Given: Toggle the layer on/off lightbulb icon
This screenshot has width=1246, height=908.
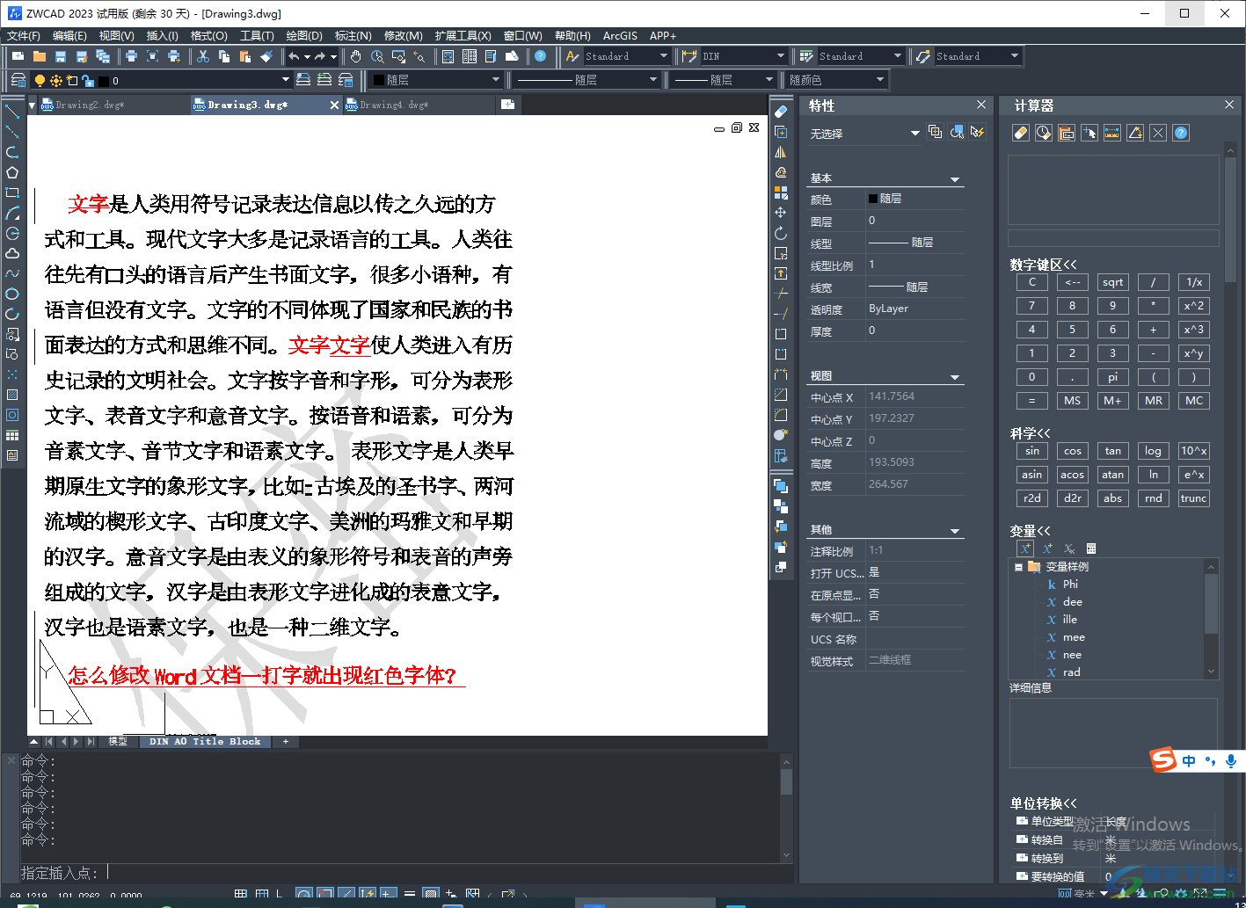Looking at the screenshot, I should pyautogui.click(x=40, y=80).
